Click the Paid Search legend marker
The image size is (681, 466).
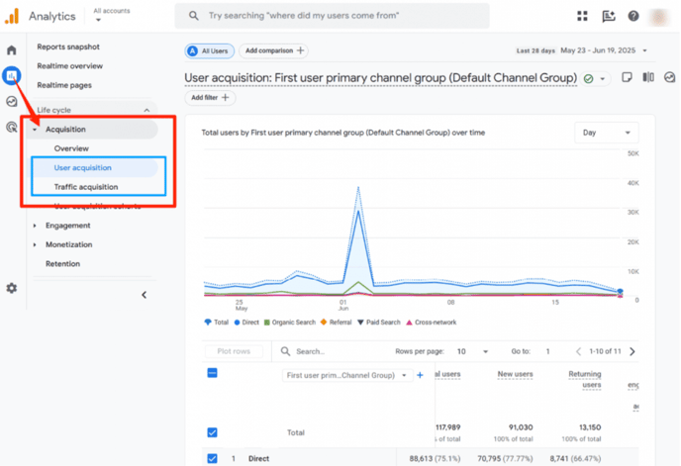[x=360, y=323]
